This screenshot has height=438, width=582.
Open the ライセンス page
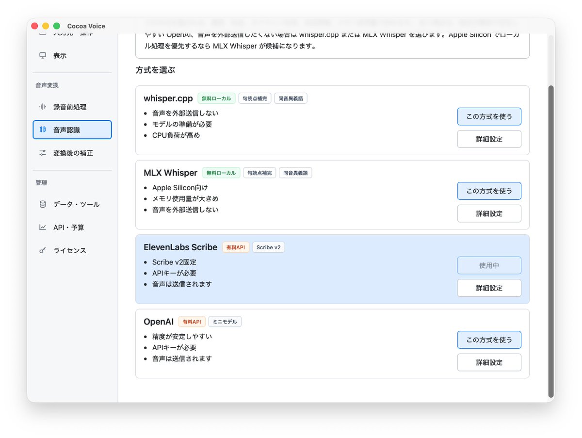72,250
